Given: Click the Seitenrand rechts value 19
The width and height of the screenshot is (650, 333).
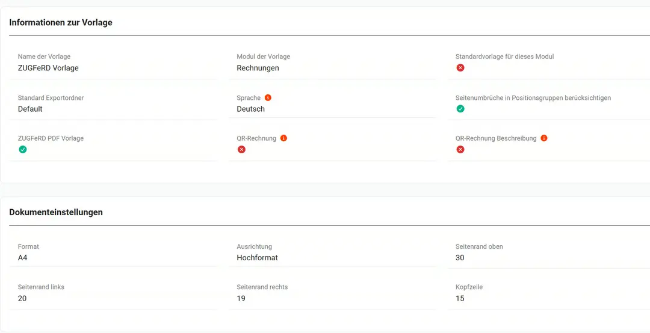Looking at the screenshot, I should tap(241, 298).
